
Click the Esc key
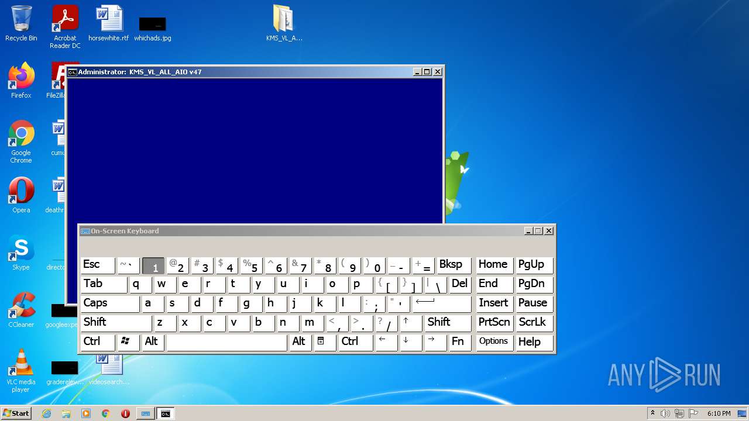pos(98,265)
